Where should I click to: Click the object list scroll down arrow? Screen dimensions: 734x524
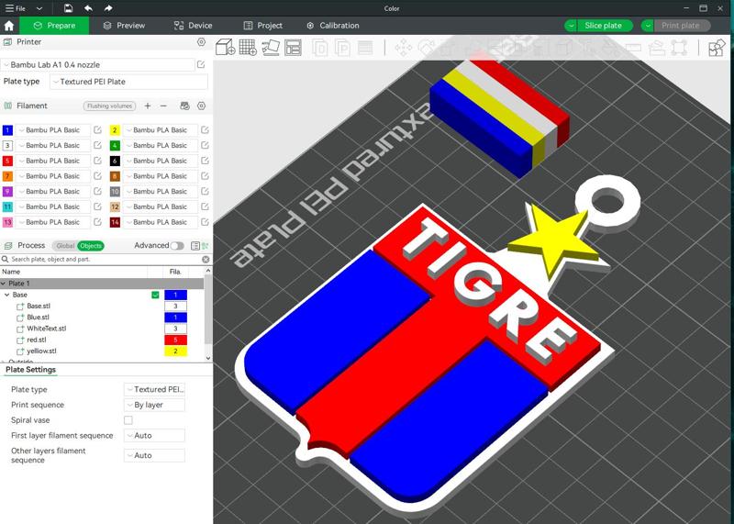208,358
